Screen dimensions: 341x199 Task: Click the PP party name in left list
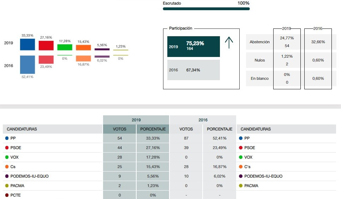point(13,138)
